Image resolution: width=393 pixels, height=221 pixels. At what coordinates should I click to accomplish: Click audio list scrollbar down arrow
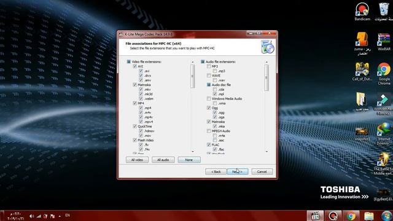[x=267, y=152]
